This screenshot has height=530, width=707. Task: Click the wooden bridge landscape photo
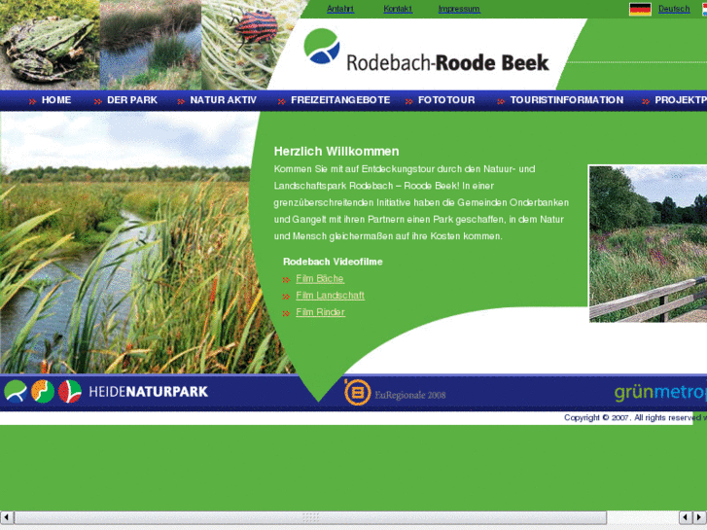coord(648,243)
